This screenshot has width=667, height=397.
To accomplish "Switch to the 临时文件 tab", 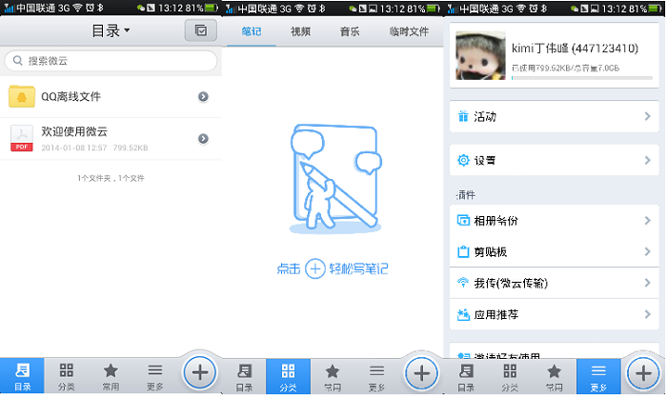I will point(409,31).
